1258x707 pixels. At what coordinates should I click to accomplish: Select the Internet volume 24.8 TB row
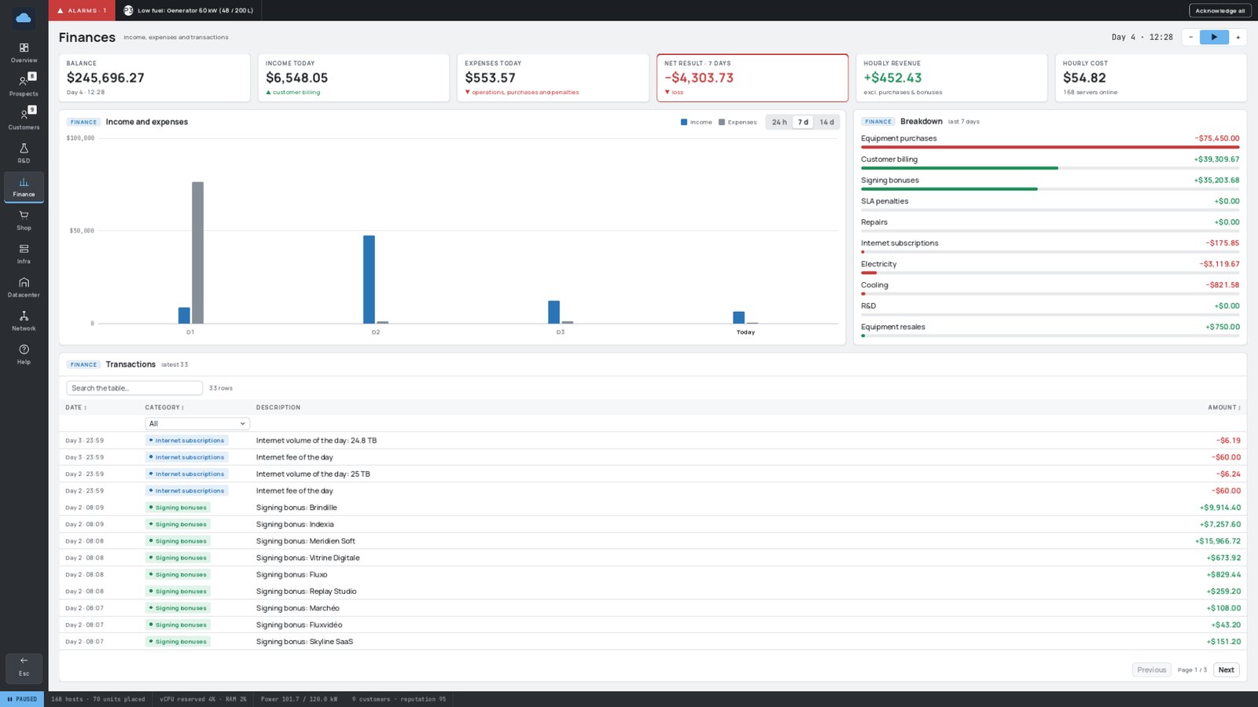pyautogui.click(x=653, y=441)
